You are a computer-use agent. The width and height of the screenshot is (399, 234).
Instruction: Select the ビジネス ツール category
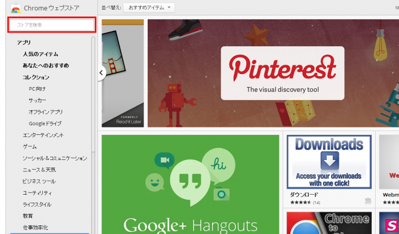[x=39, y=181]
